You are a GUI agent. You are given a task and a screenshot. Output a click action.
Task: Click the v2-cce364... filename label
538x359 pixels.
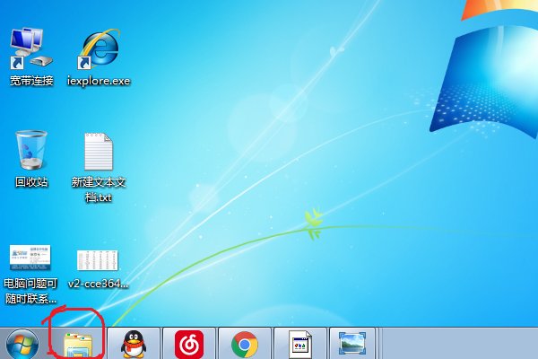point(99,284)
